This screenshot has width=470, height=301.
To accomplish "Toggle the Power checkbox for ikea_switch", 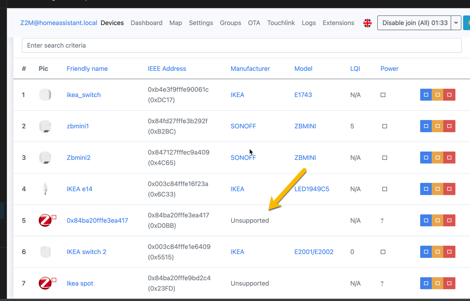I will tap(383, 95).
